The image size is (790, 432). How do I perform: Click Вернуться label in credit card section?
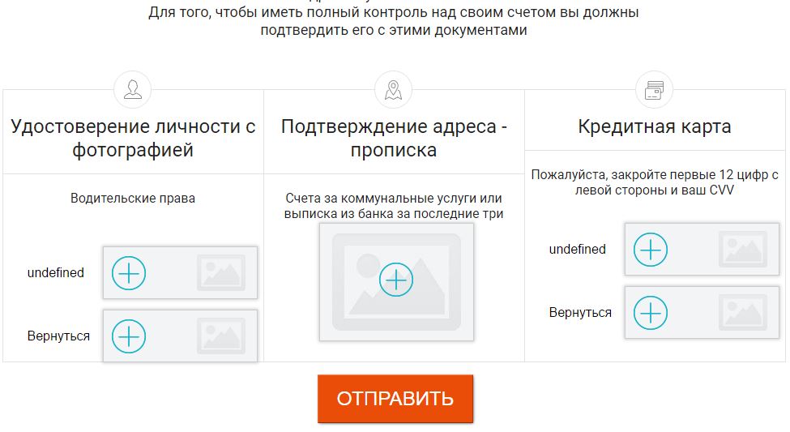click(x=580, y=313)
